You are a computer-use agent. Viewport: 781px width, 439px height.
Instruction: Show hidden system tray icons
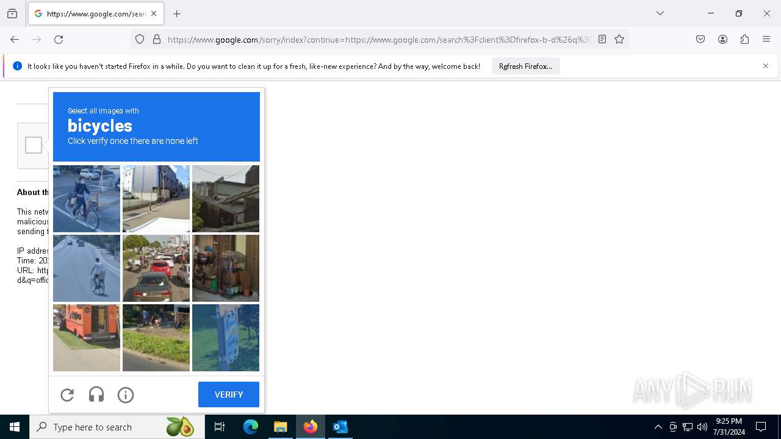point(658,427)
